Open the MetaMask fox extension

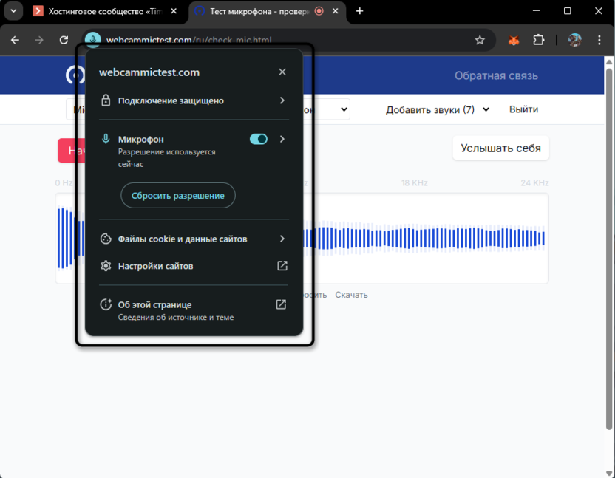pos(514,40)
